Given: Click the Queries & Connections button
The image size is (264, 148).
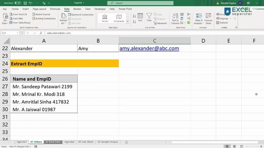Looking at the screenshot, I should (x=81, y=15).
